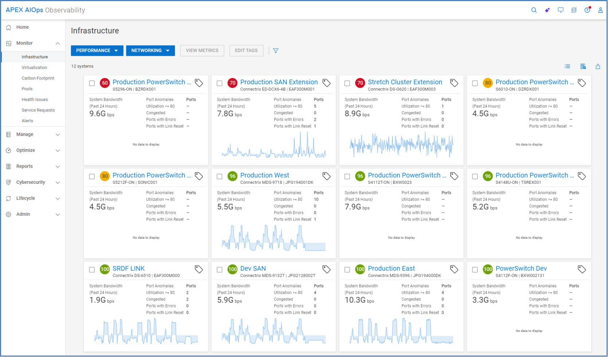Screen dimensions: 608x357
Task: Click the tag icon on Production West card
Action: (326, 176)
